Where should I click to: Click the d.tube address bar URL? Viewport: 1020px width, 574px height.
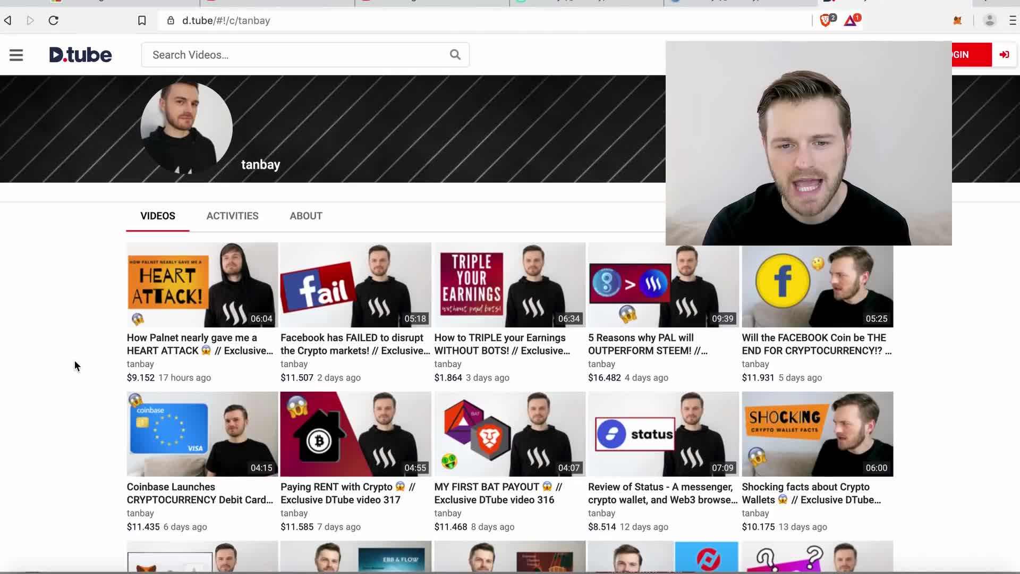tap(226, 20)
